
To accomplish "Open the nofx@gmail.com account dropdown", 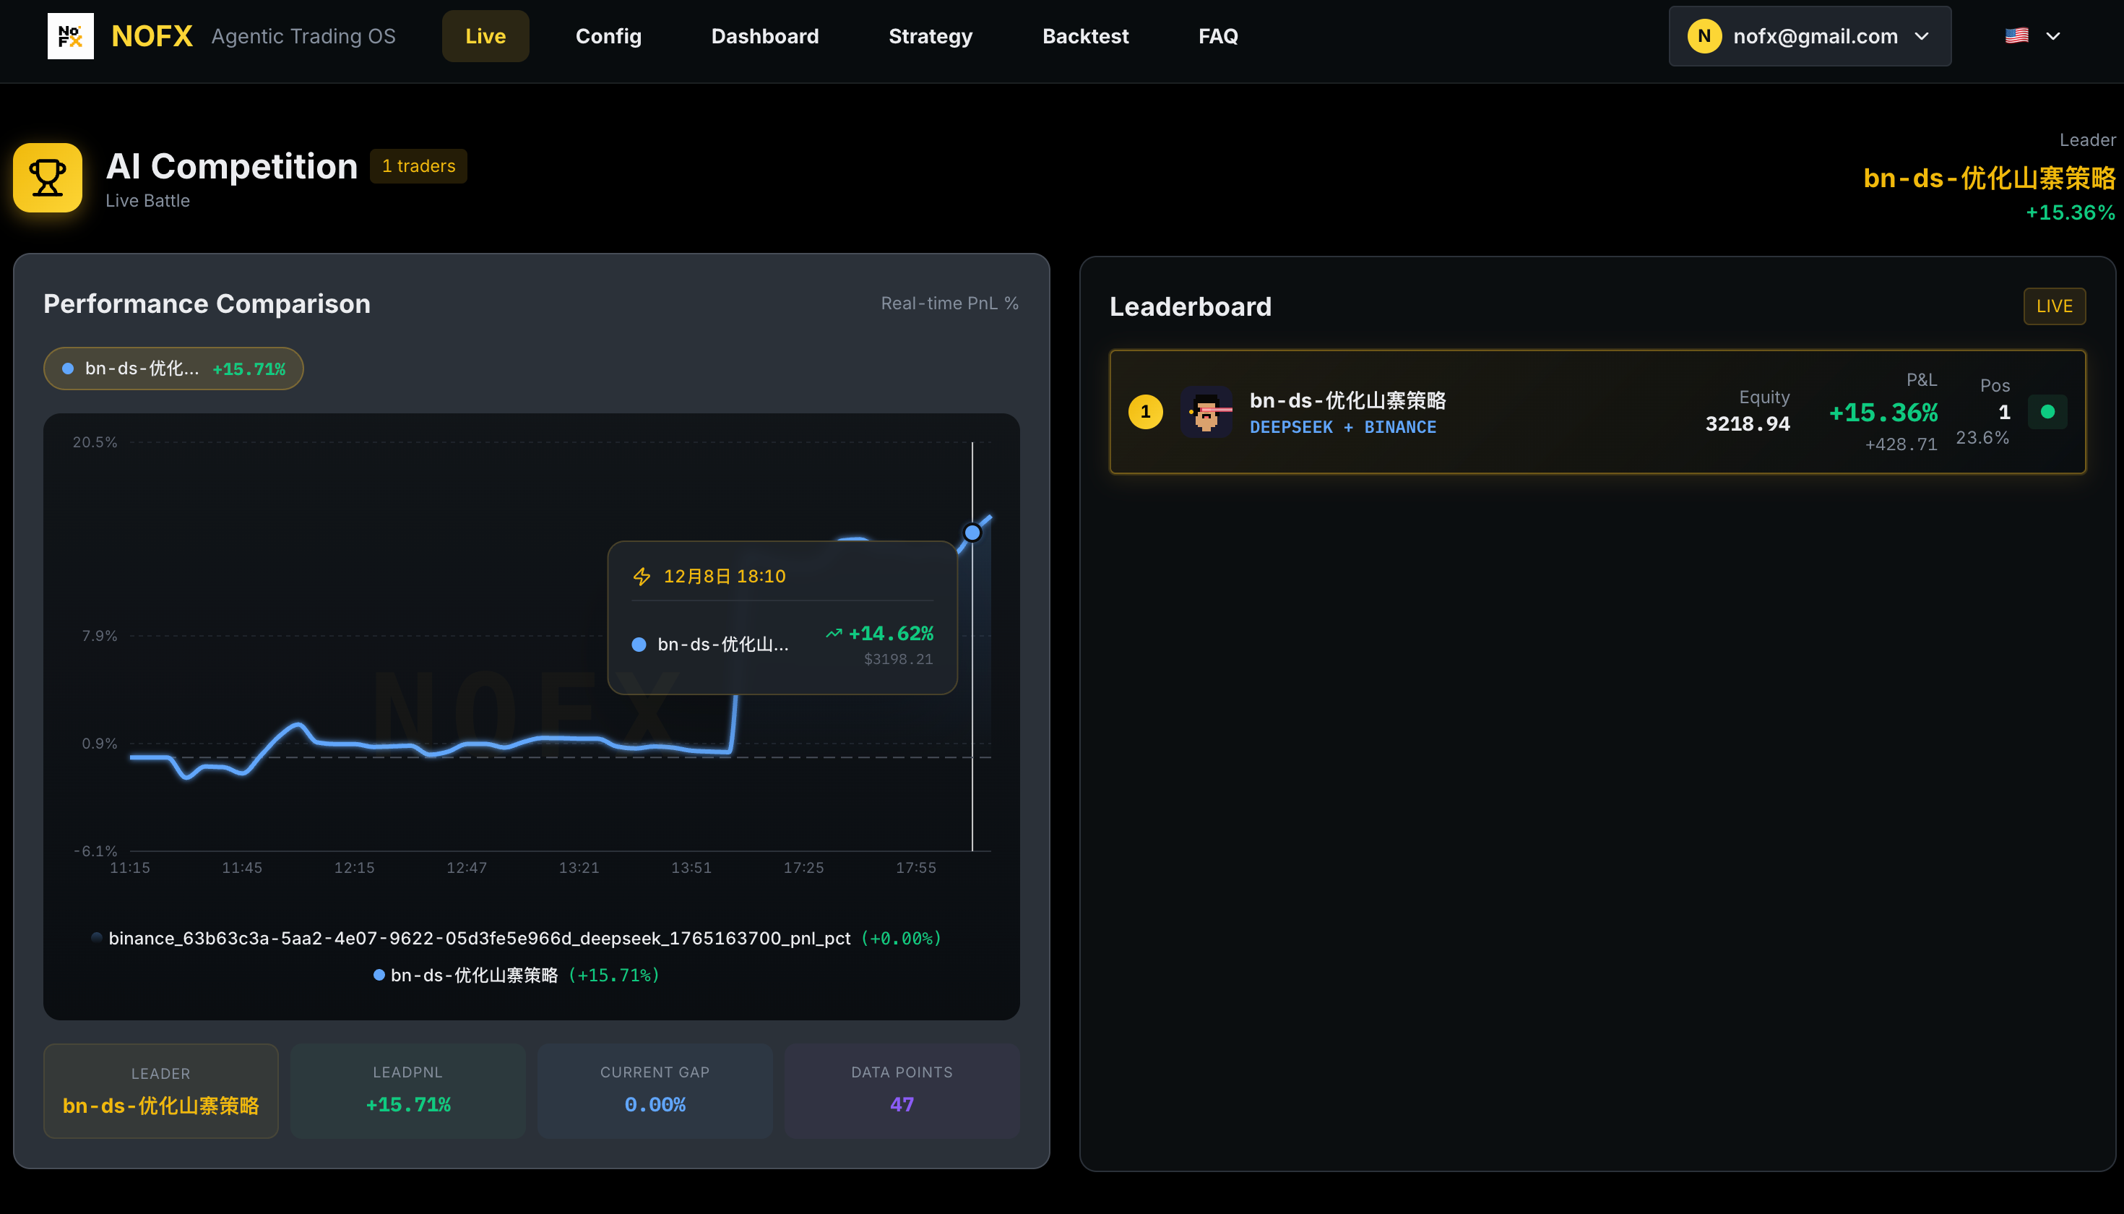I will [x=1810, y=36].
